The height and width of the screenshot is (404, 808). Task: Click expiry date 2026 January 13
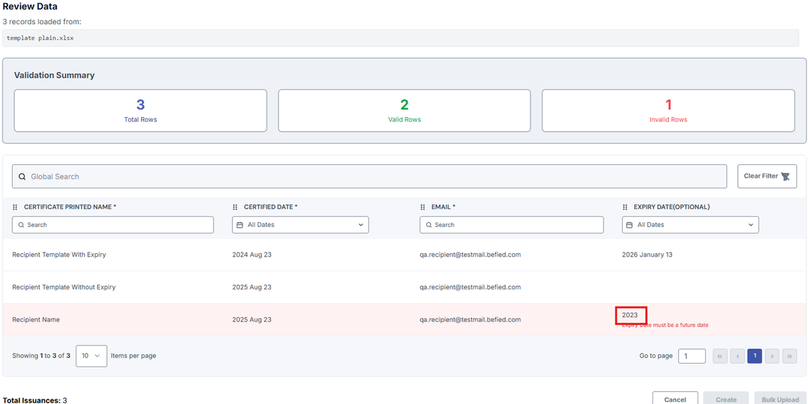(647, 255)
